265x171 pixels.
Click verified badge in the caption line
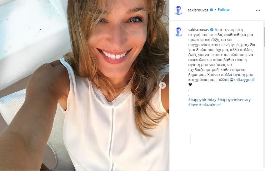[211, 30]
